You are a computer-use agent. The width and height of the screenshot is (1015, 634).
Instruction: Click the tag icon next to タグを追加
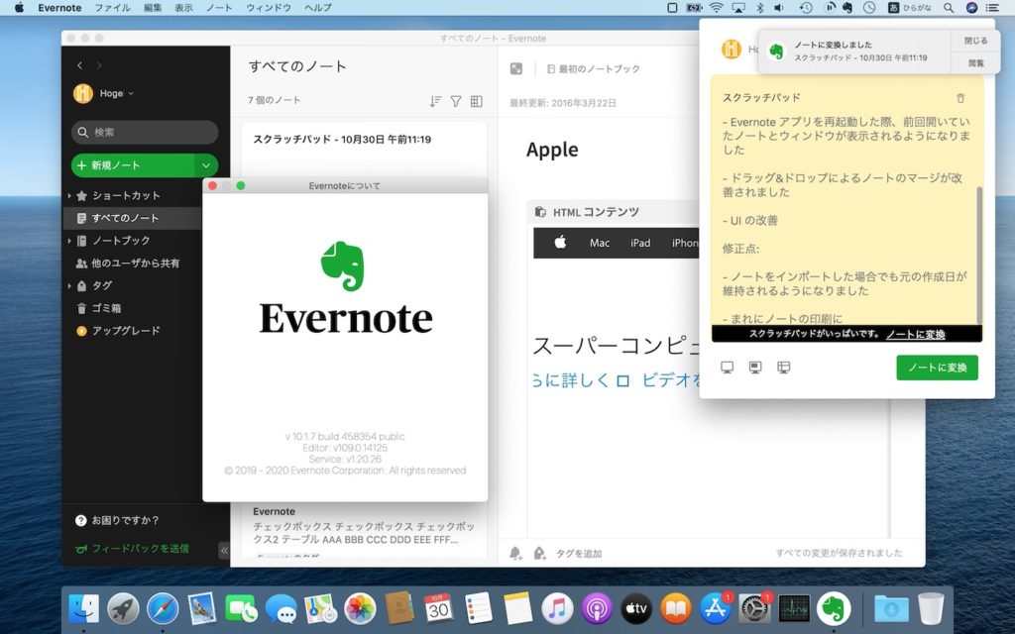(538, 553)
